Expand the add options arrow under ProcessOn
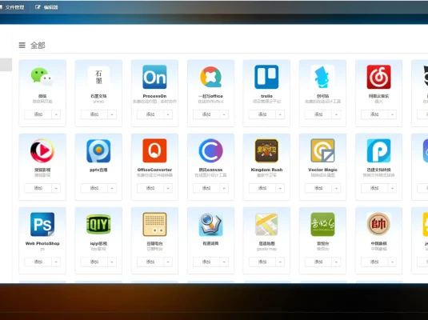Viewport: 428px width, 320px height. coord(168,114)
